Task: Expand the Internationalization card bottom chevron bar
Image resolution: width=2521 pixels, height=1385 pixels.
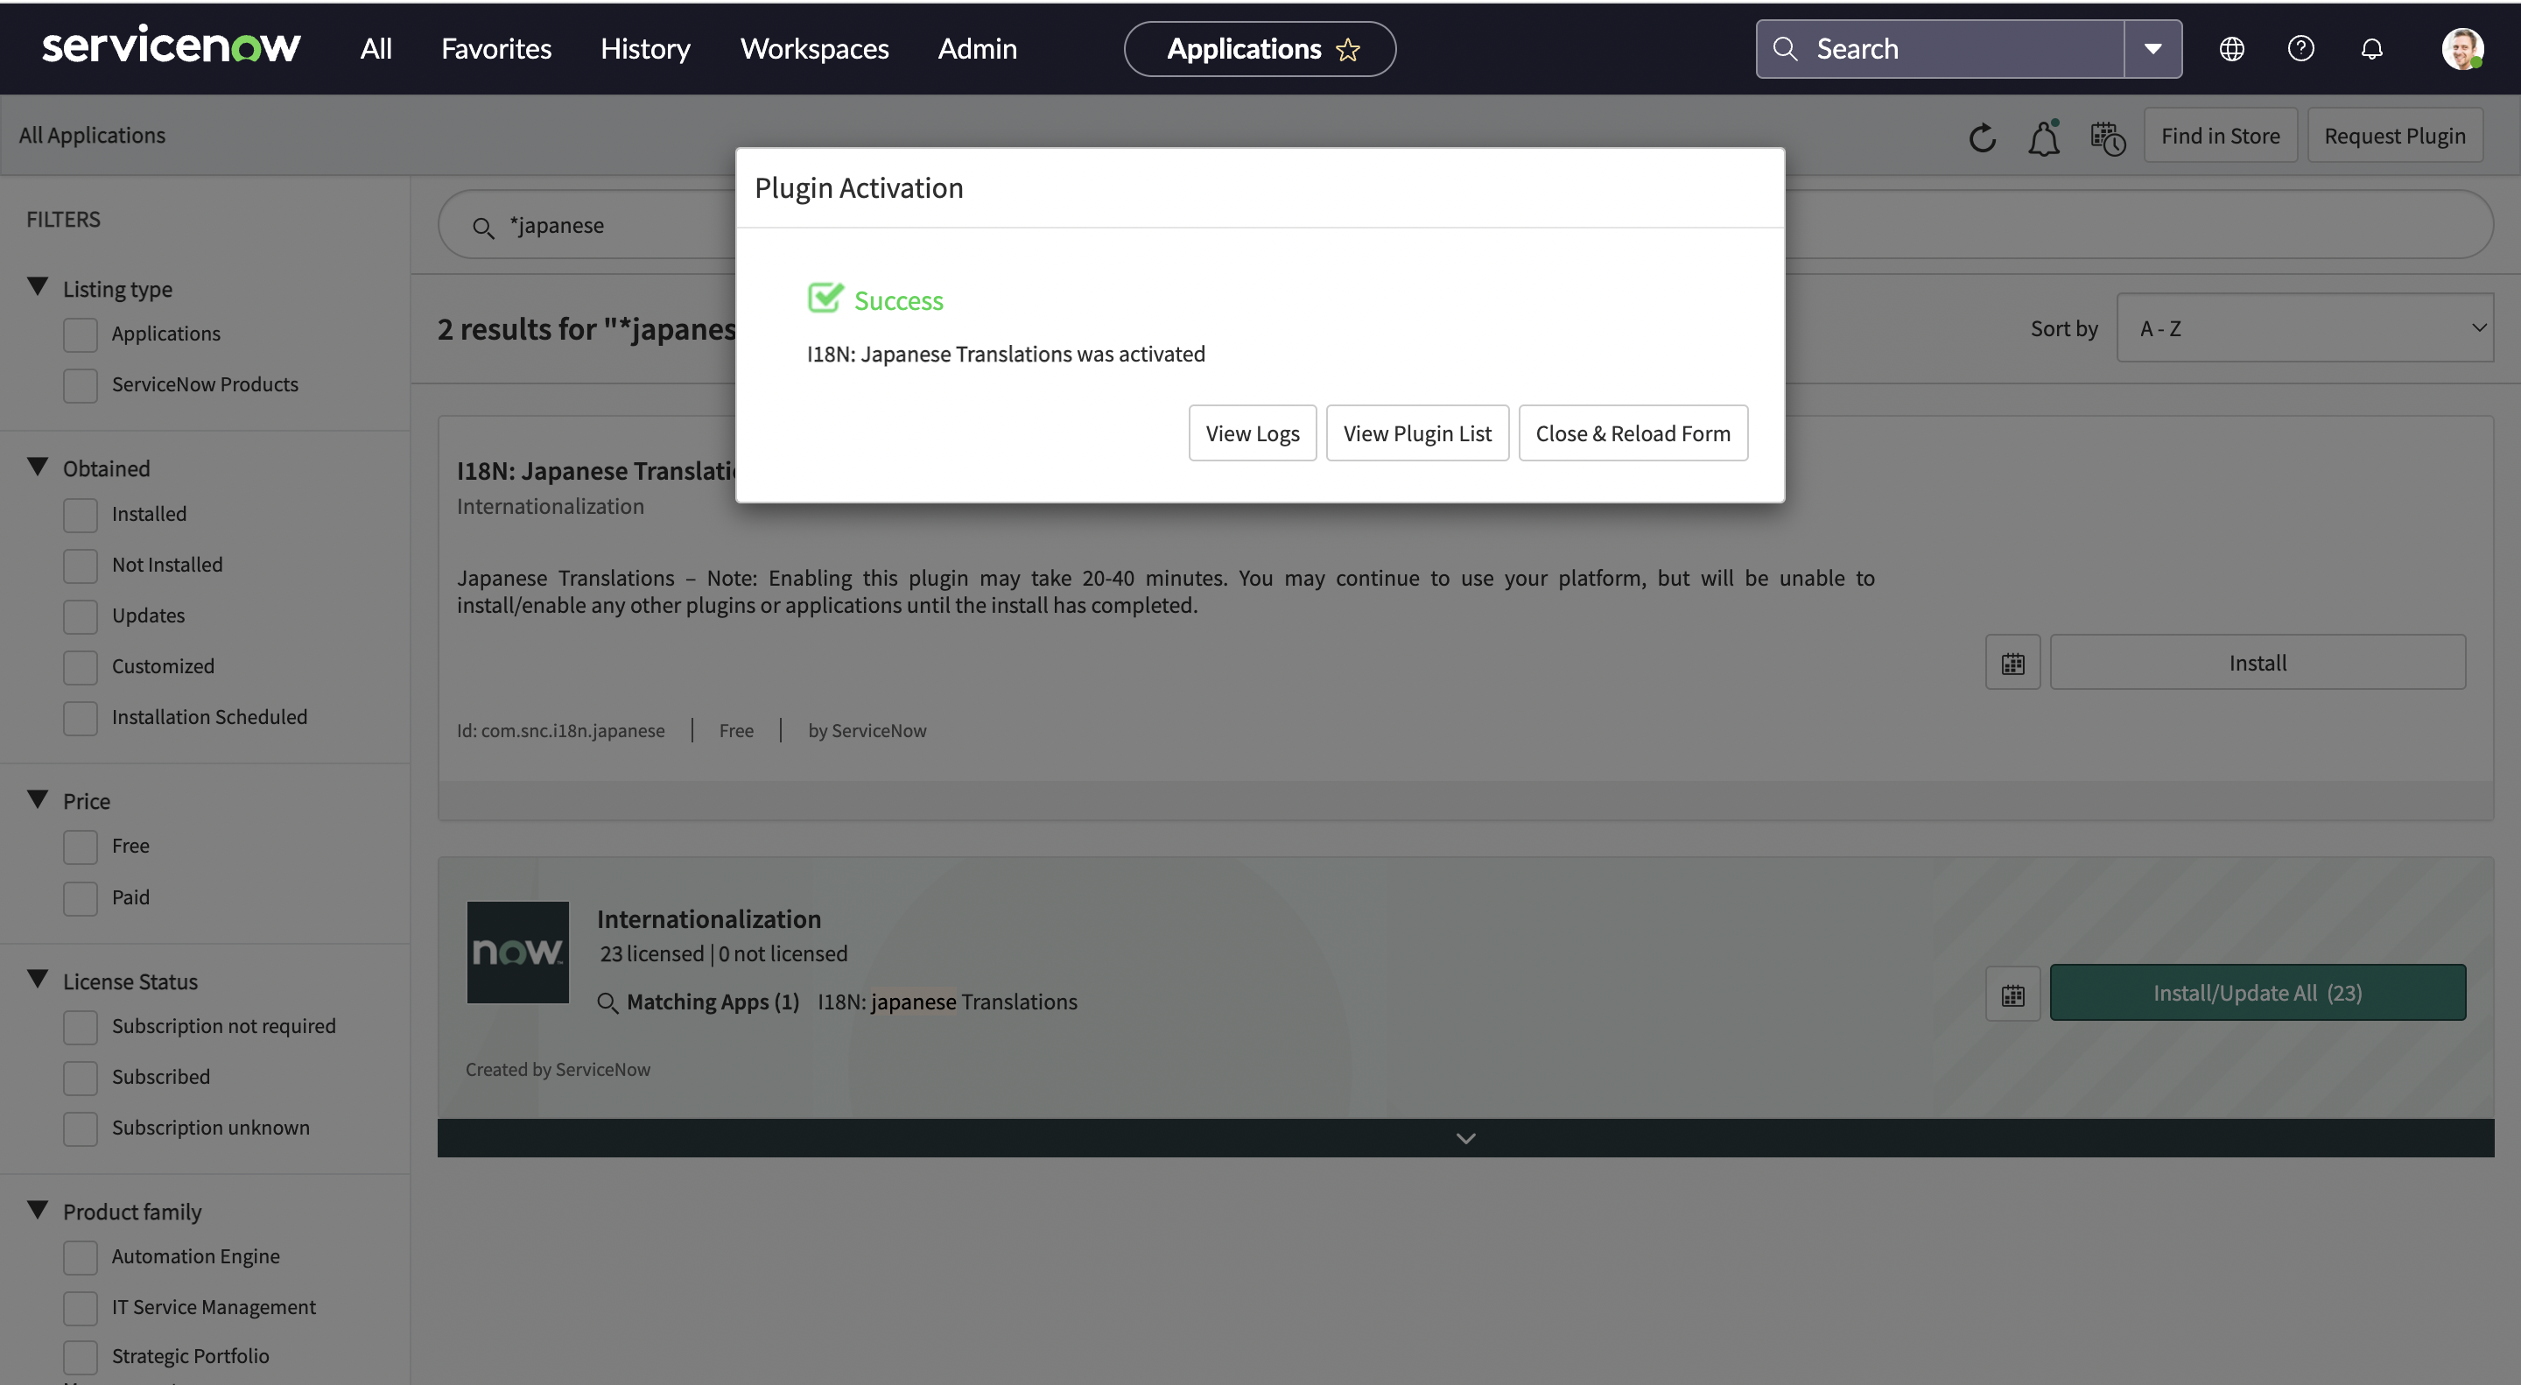Action: 1465,1137
